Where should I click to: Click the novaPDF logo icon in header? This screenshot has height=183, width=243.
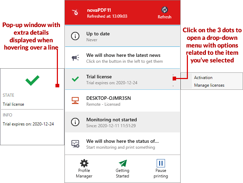[76, 12]
